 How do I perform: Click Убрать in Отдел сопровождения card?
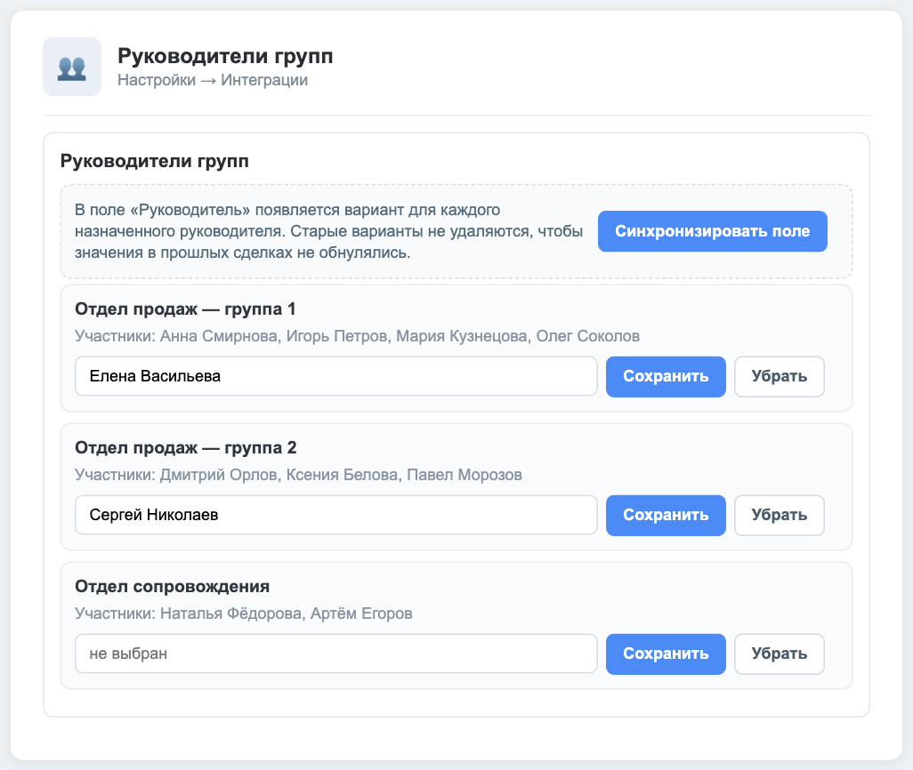click(780, 654)
